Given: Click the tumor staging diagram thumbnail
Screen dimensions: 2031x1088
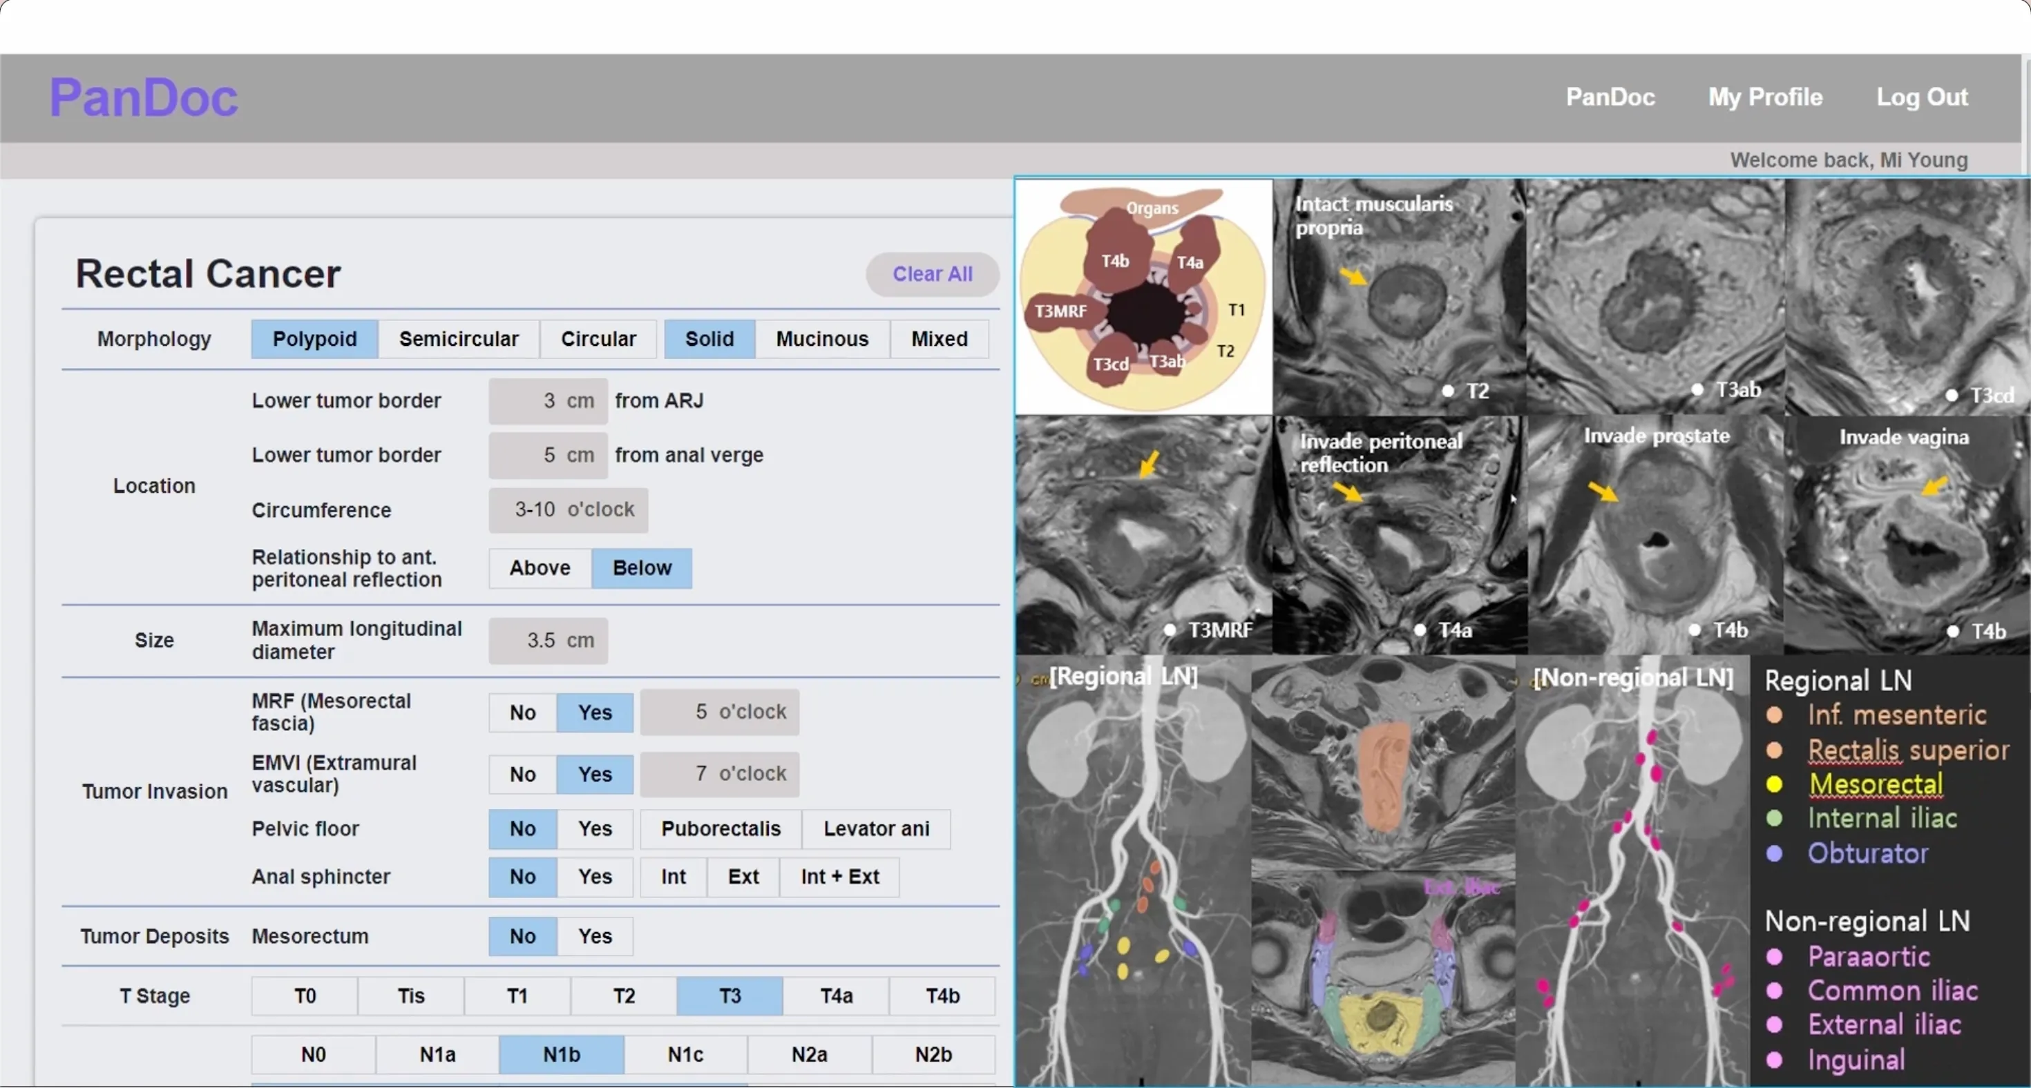Looking at the screenshot, I should tap(1143, 296).
